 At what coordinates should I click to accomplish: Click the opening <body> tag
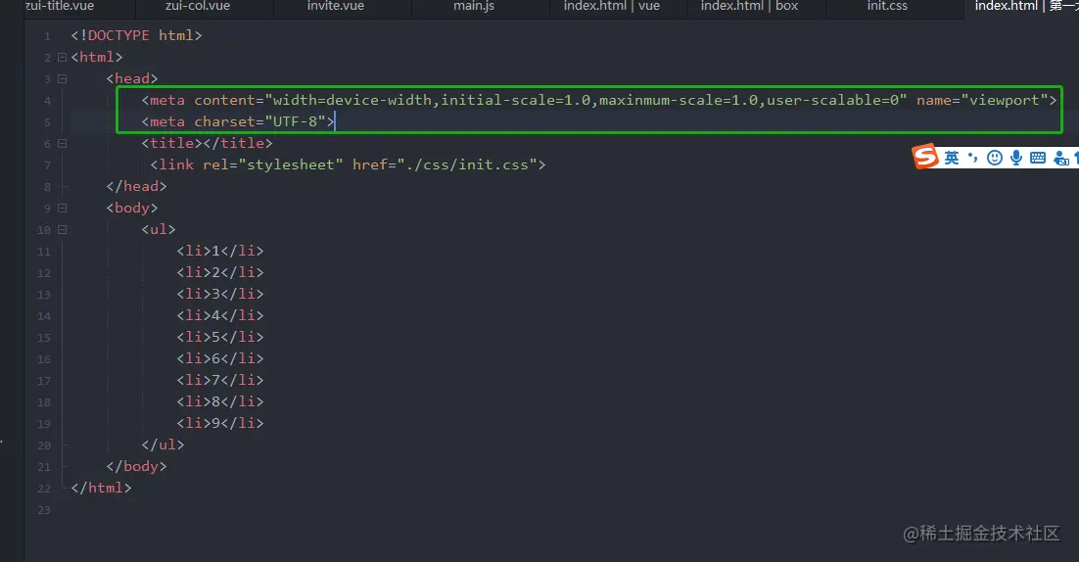click(132, 208)
